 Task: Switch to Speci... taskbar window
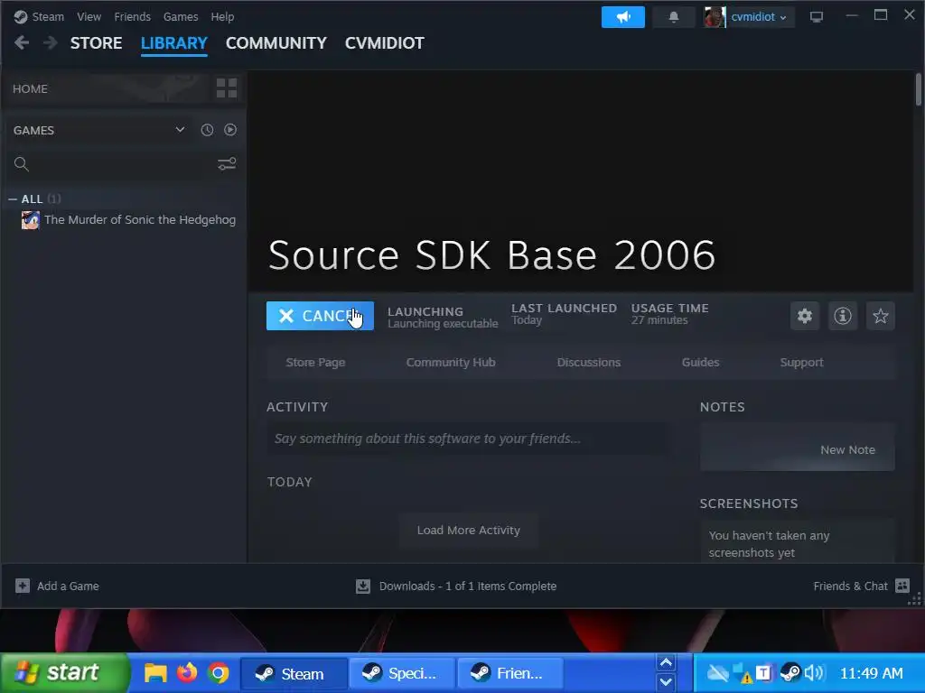pyautogui.click(x=402, y=673)
